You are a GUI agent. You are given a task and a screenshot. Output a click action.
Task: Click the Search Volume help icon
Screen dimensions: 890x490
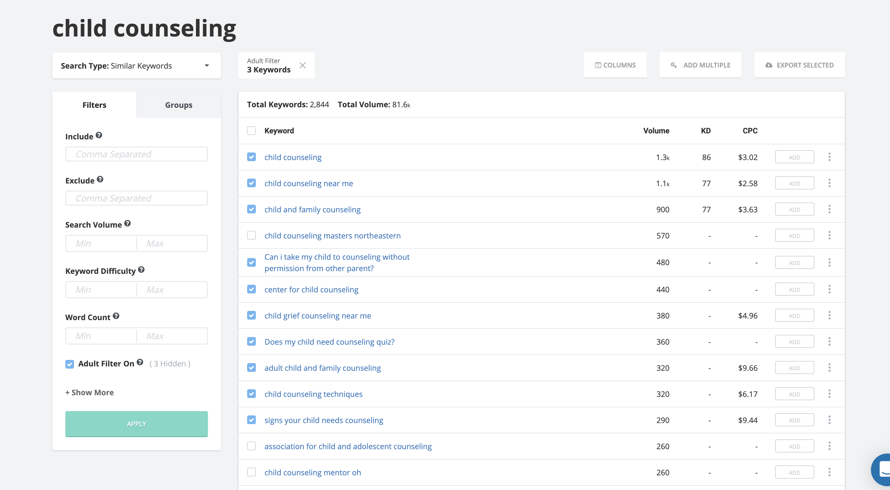point(127,223)
